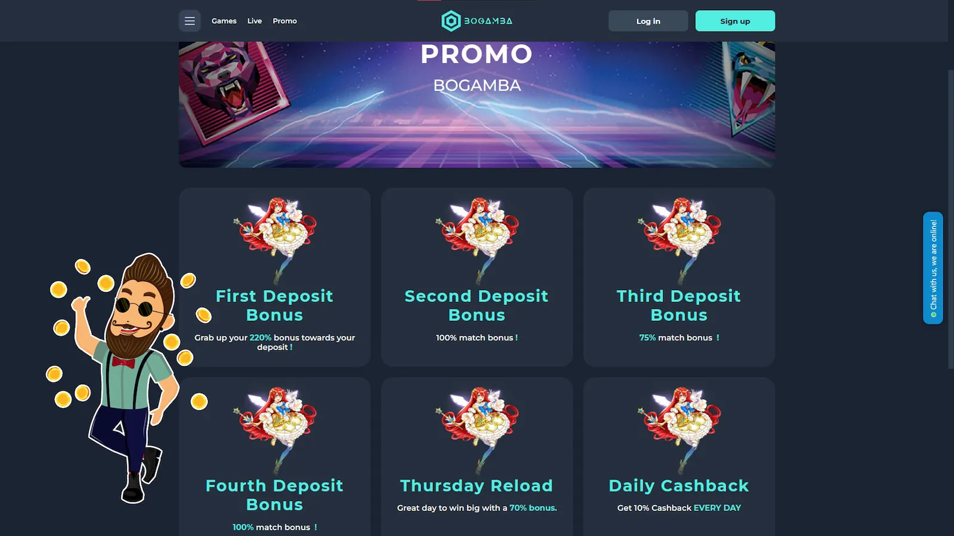Open the Thursday Reload promo title
This screenshot has width=954, height=536.
pyautogui.click(x=477, y=486)
